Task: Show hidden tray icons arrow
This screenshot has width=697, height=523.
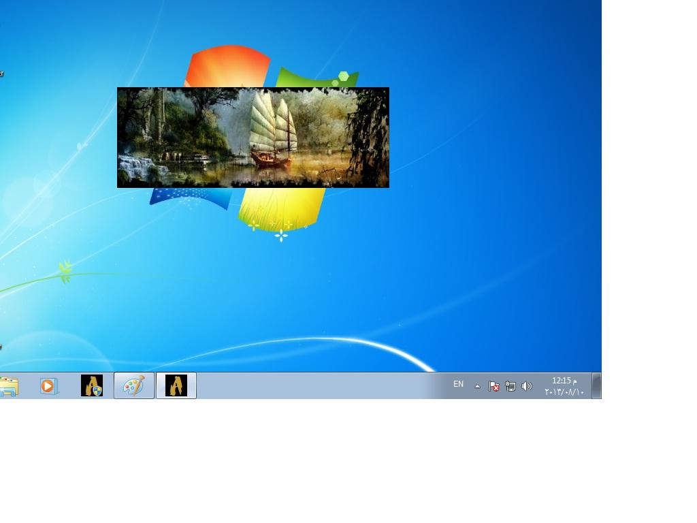Action: [477, 387]
